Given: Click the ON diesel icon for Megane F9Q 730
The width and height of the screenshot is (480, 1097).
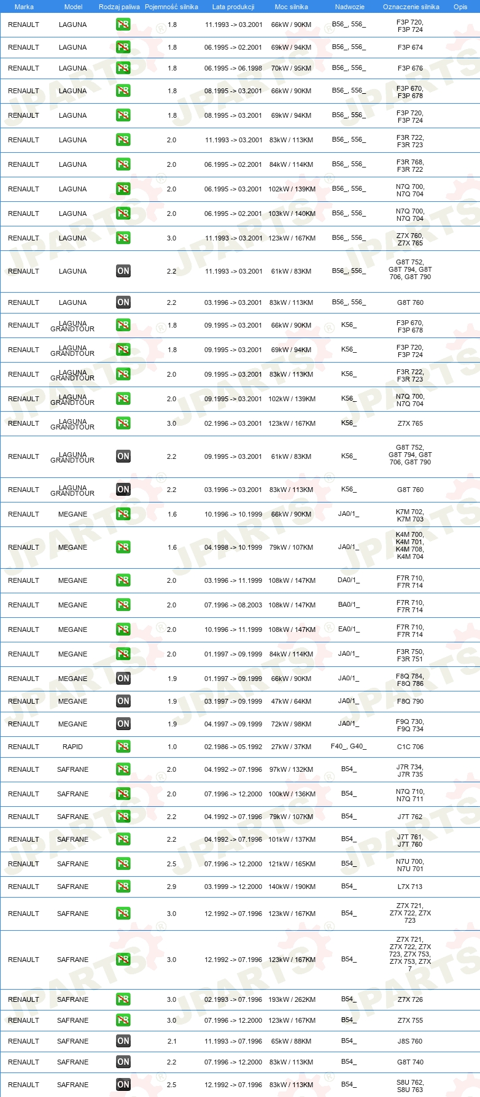Looking at the screenshot, I should coord(123,724).
